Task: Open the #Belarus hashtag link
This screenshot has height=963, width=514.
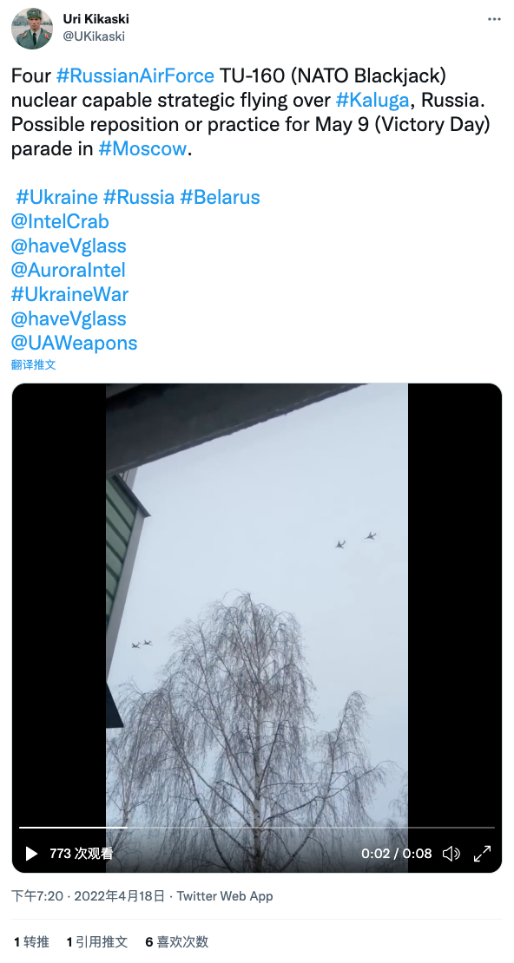Action: (x=221, y=197)
